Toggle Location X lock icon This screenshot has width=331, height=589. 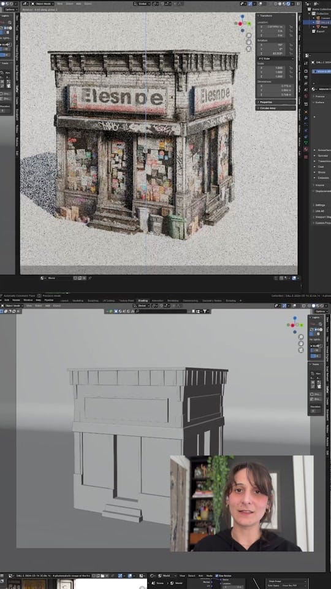coord(291,27)
